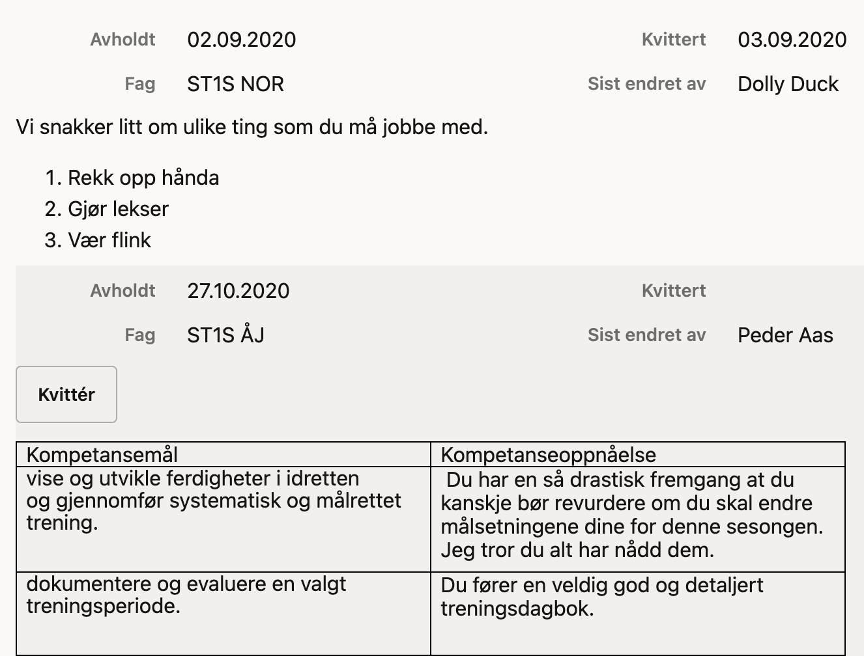Screen dimensions: 864x656
Task: Click the date 27.10.2020
Action: pyautogui.click(x=238, y=291)
